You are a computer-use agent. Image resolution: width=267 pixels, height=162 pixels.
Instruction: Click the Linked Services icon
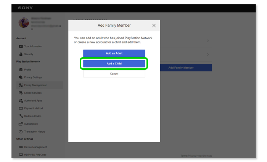[21, 93]
